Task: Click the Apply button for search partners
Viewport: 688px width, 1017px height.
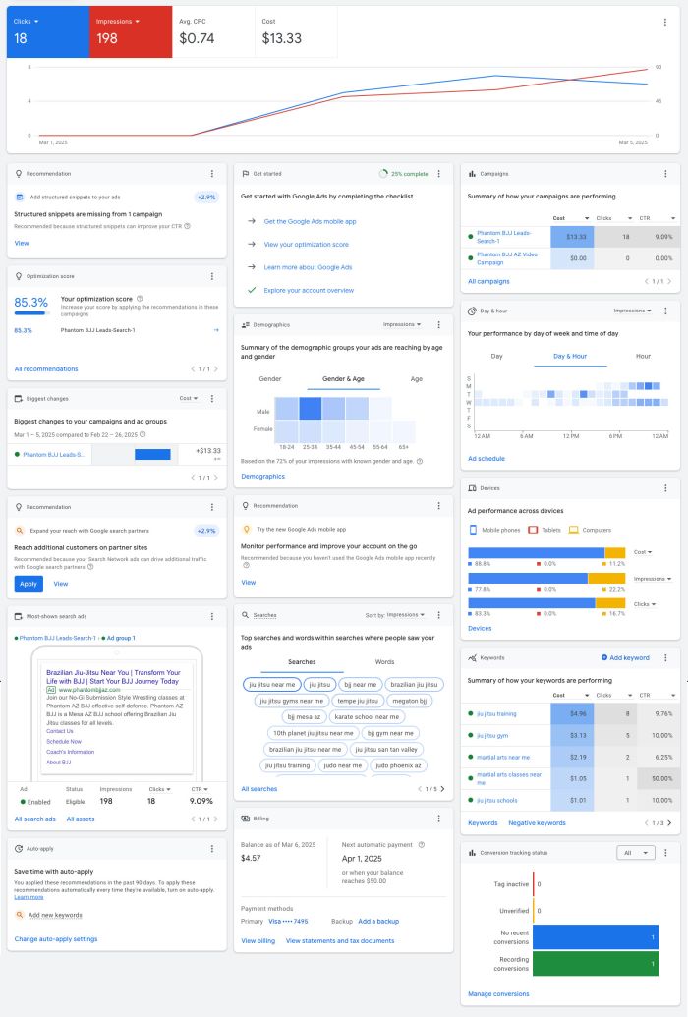Action: coord(29,584)
